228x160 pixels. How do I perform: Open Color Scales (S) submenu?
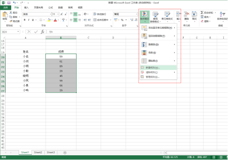click(x=158, y=53)
